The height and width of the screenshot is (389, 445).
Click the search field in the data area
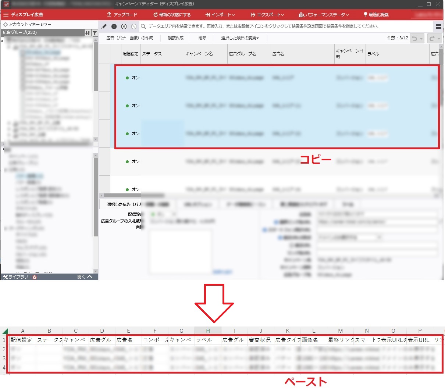coord(287,26)
